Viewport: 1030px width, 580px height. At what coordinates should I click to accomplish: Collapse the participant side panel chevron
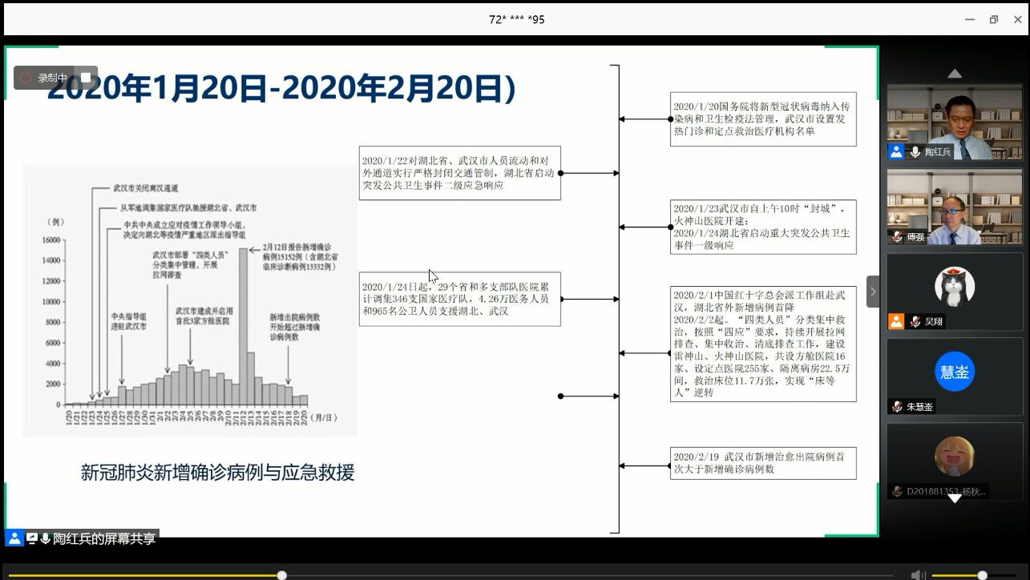tap(873, 292)
